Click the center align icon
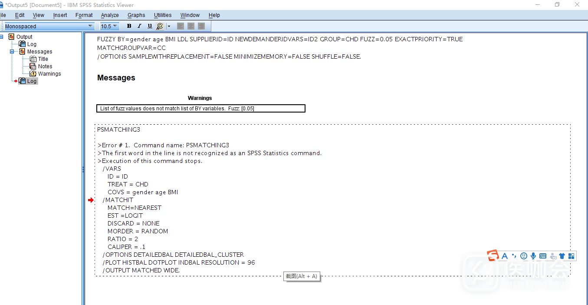The height and width of the screenshot is (305, 588). [191, 26]
